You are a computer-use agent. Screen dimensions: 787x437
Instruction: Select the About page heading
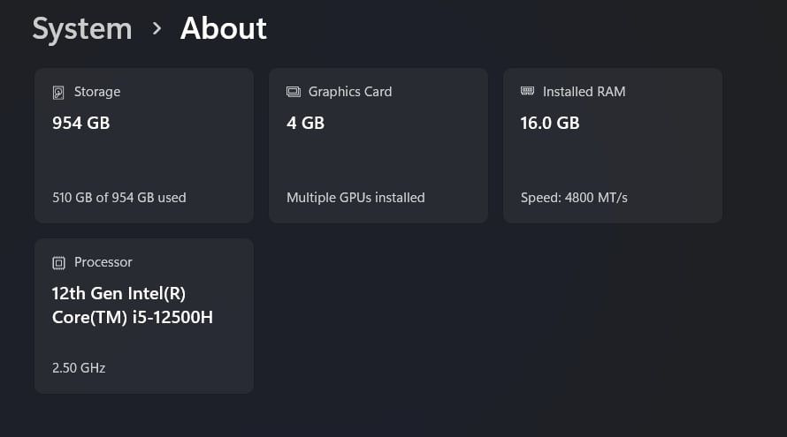click(x=223, y=29)
